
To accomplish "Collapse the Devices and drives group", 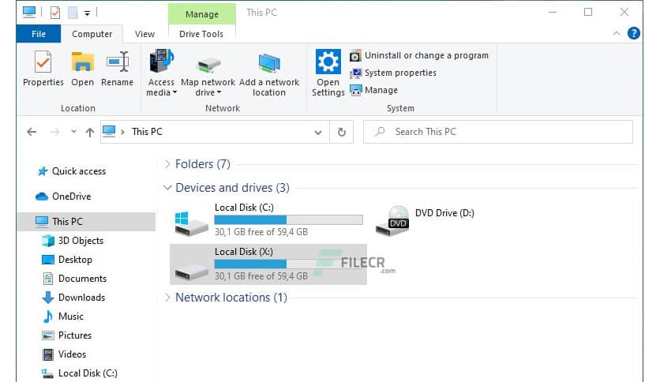I will tap(167, 187).
